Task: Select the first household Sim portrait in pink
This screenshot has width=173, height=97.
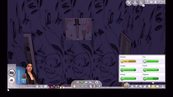Action: coord(50,87)
